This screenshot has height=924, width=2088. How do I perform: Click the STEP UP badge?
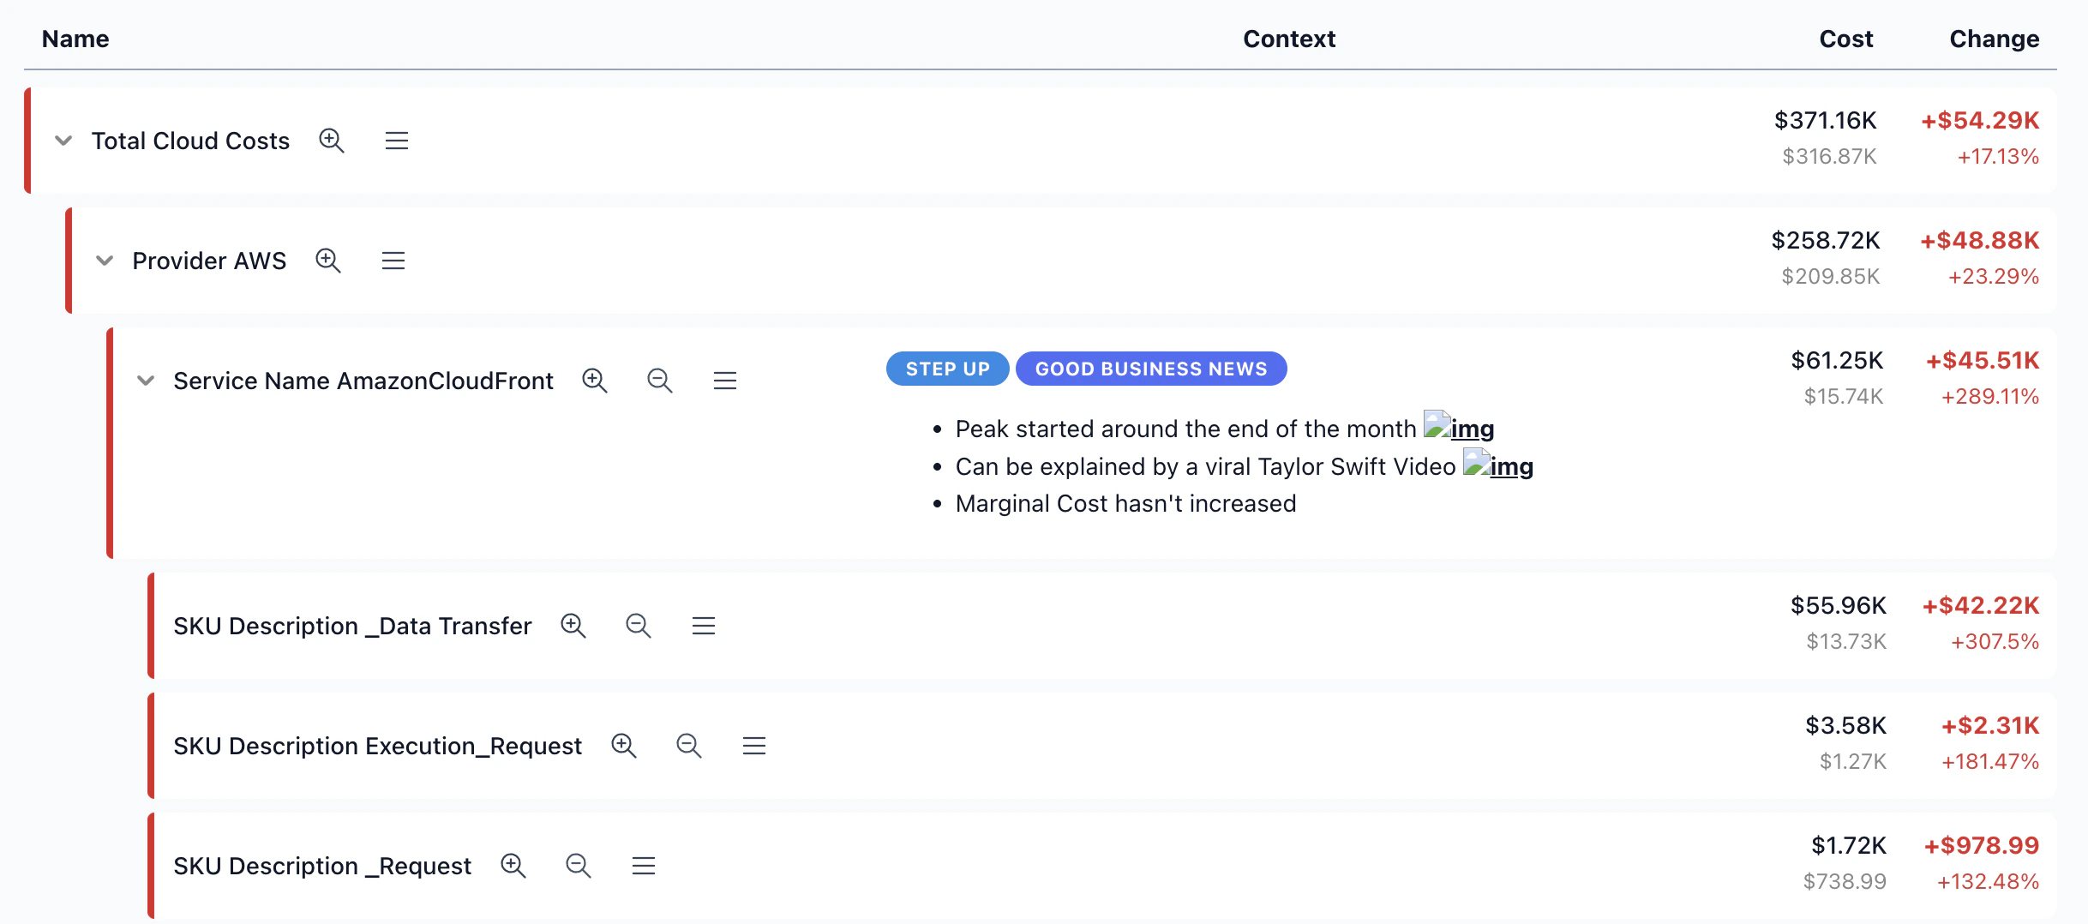(947, 369)
